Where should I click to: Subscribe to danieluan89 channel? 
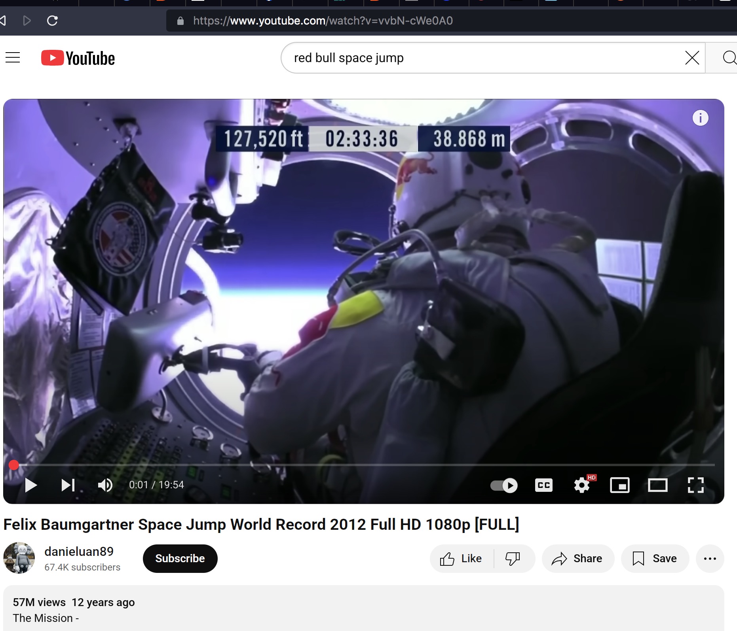pyautogui.click(x=180, y=558)
